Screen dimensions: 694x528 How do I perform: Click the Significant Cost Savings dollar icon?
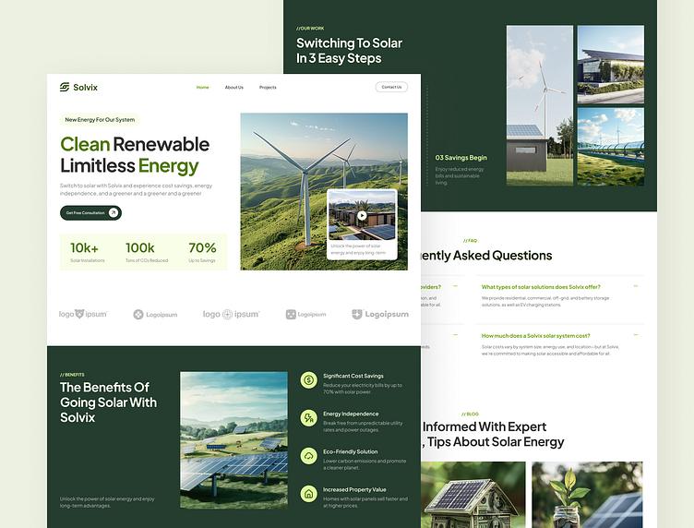point(309,379)
